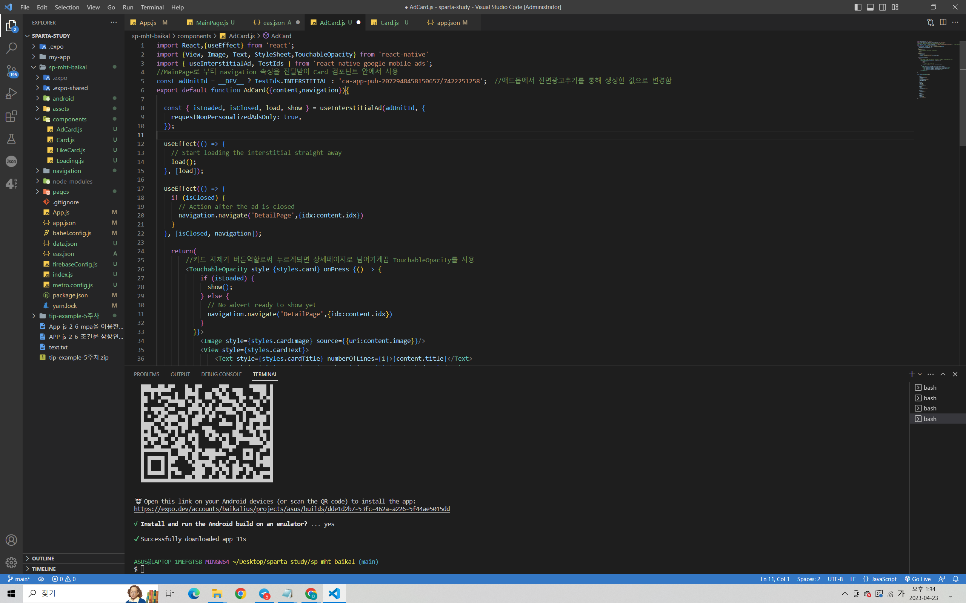Viewport: 966px width, 603px height.
Task: Toggle Secondary Side Bar visibility
Action: pyautogui.click(x=883, y=7)
